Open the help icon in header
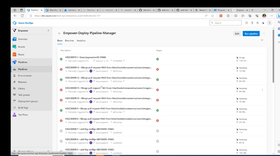 257,23
